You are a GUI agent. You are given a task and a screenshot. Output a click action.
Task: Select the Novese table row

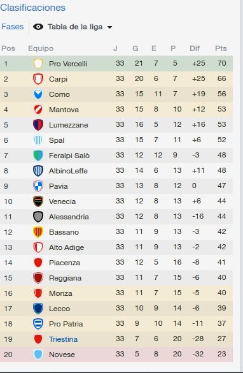(116, 355)
